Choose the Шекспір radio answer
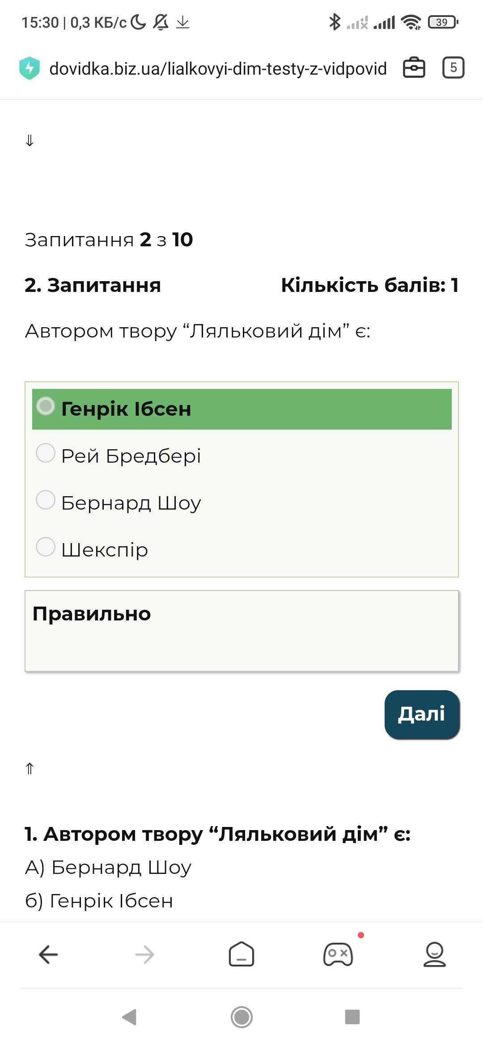This screenshot has height=1046, width=483. coord(46,547)
